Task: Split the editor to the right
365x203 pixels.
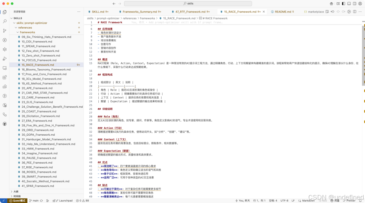Action: pos(355,11)
